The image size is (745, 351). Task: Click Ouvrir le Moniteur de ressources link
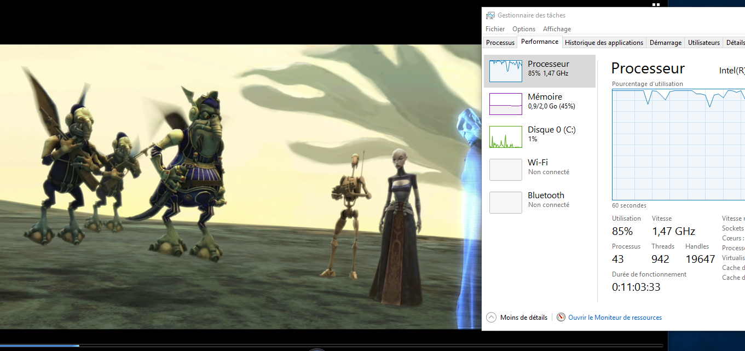tap(615, 318)
